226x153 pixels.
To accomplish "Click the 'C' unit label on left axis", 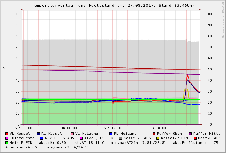I will pyautogui.click(x=5, y=67).
